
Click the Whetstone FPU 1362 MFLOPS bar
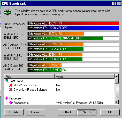click(56, 49)
